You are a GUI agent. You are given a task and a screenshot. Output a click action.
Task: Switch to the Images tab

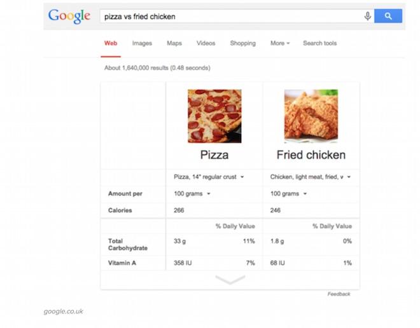click(x=142, y=43)
